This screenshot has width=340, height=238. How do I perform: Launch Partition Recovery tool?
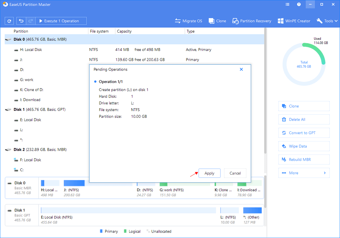(x=252, y=21)
